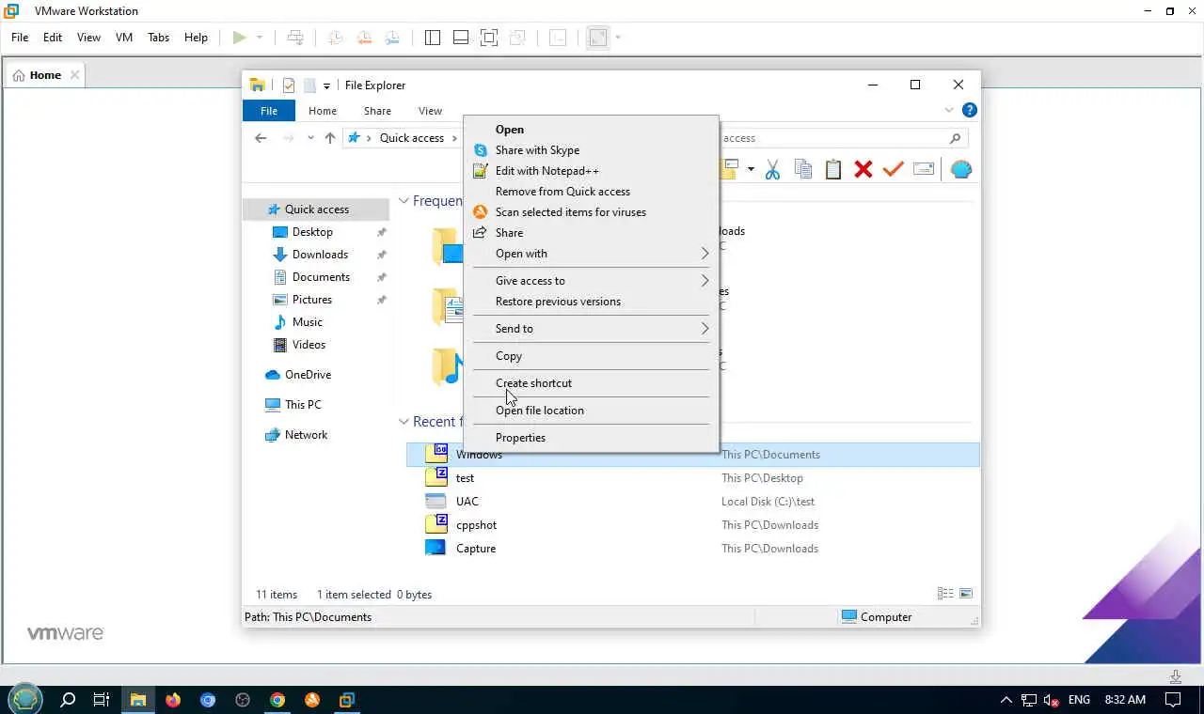Screen dimensions: 1204x714
Task: Toggle the thumbnail bar layout icon
Action: point(461,38)
